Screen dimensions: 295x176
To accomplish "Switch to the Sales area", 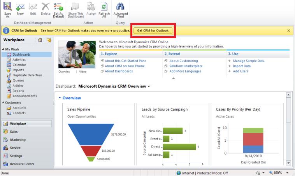I will [14, 132].
